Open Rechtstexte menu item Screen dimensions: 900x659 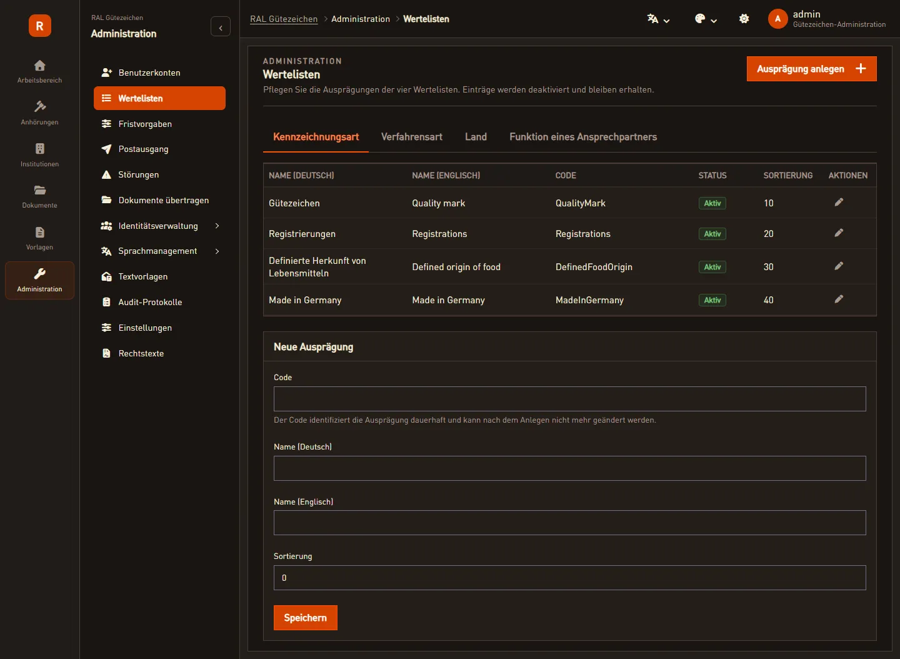pyautogui.click(x=159, y=353)
